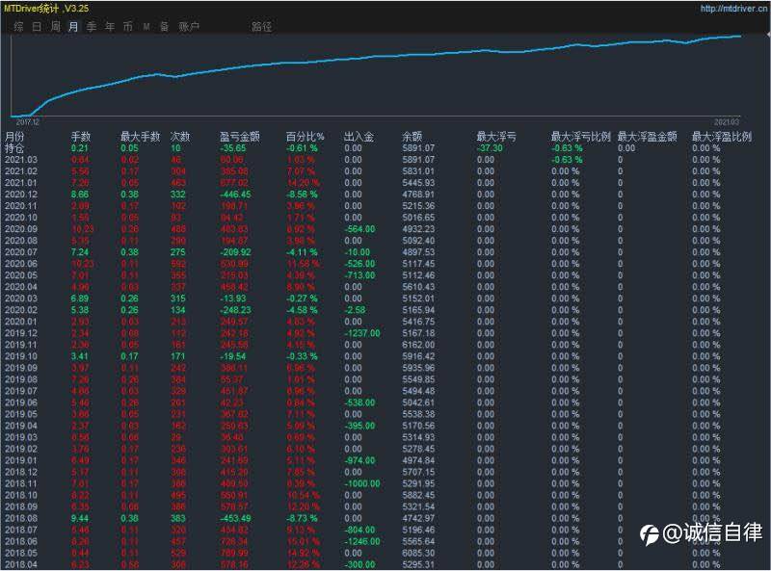Screen dimensions: 771x571
Task: Click the -564.00 withdrawal value
Action: point(359,229)
